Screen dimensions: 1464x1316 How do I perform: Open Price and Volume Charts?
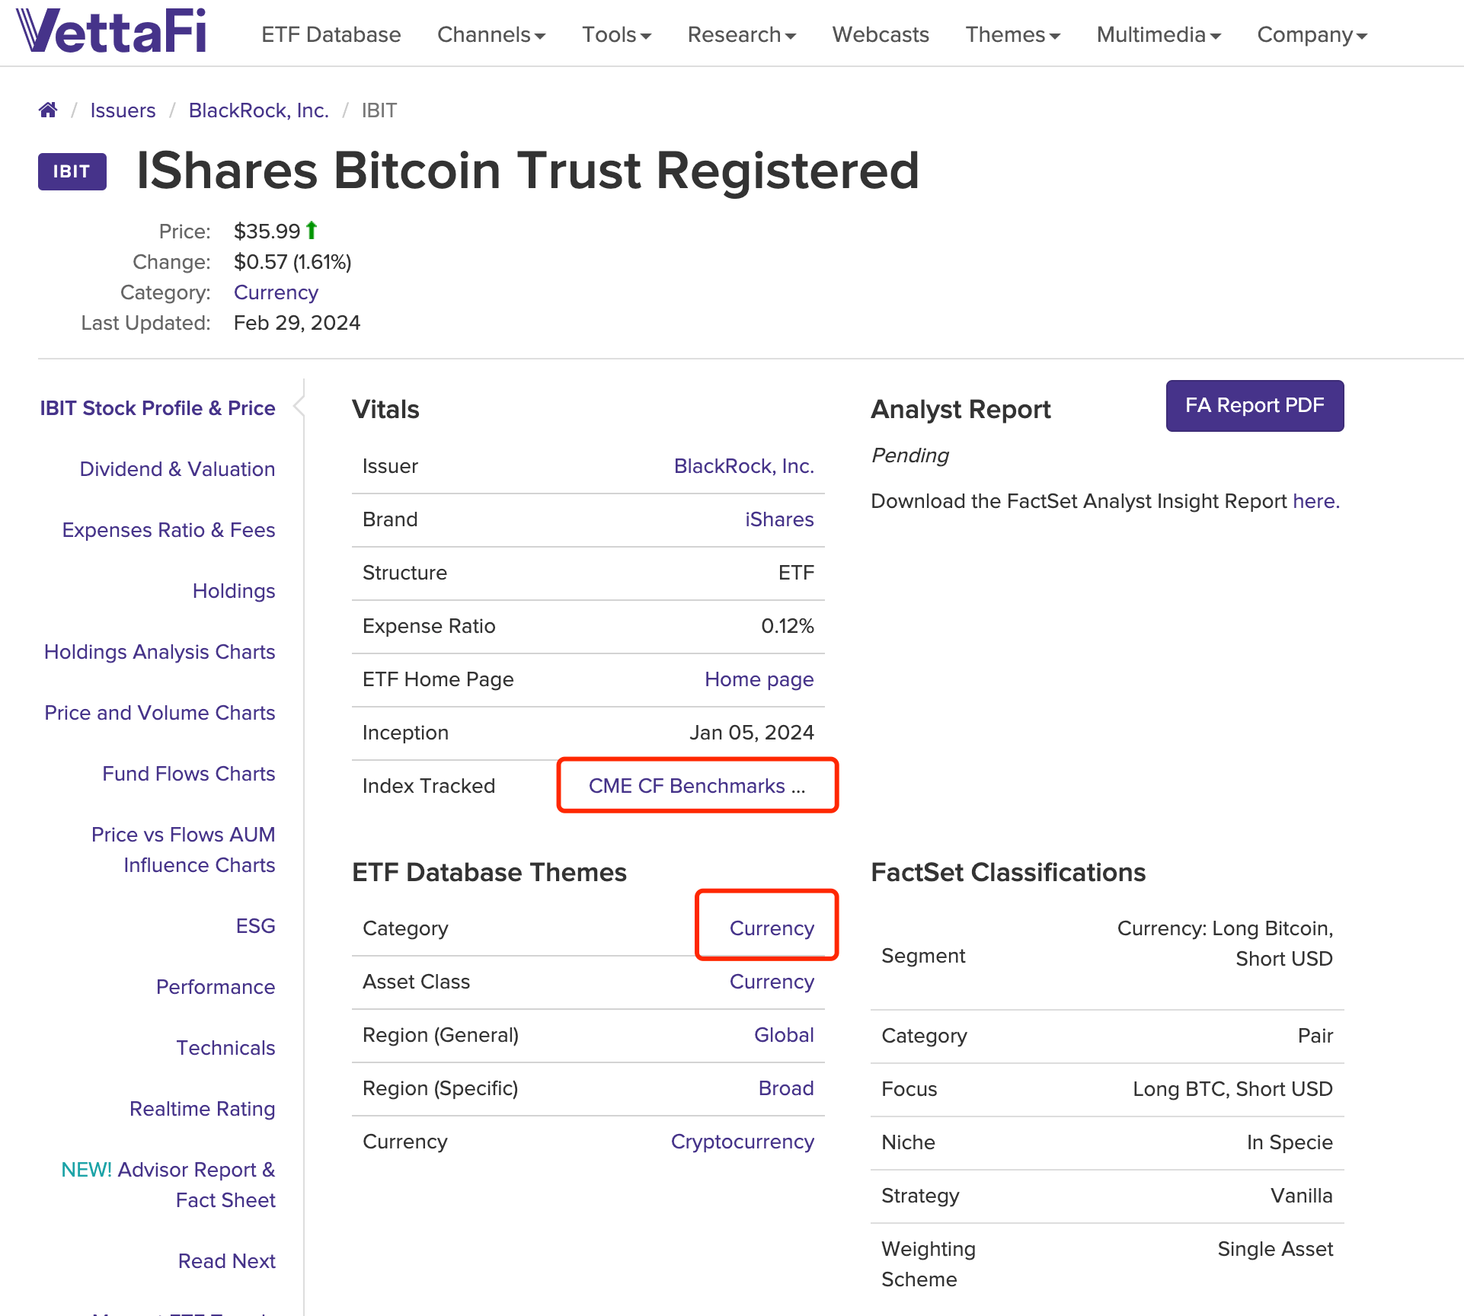(160, 713)
